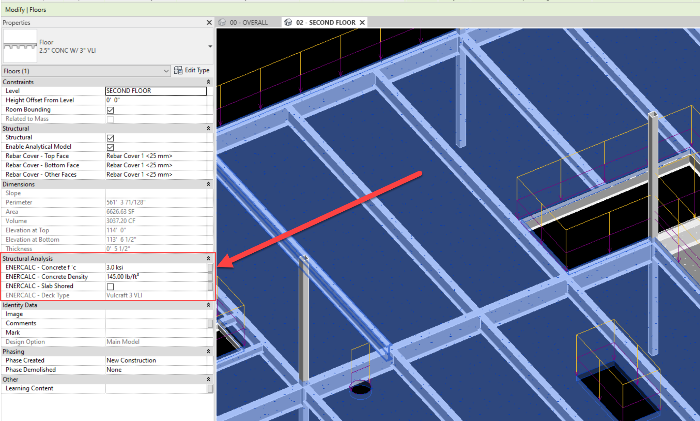Disable the Enable Analytical Model checkbox
Image resolution: width=700 pixels, height=421 pixels.
coord(110,147)
